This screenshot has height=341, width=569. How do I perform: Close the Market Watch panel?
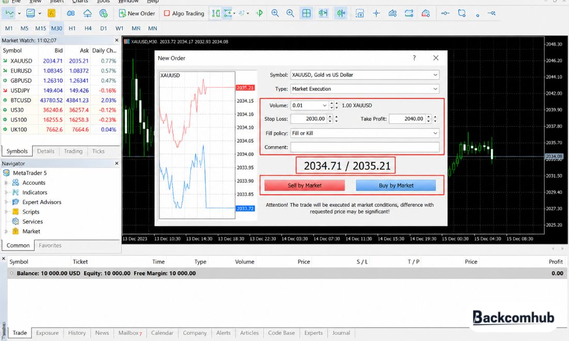tap(116, 40)
